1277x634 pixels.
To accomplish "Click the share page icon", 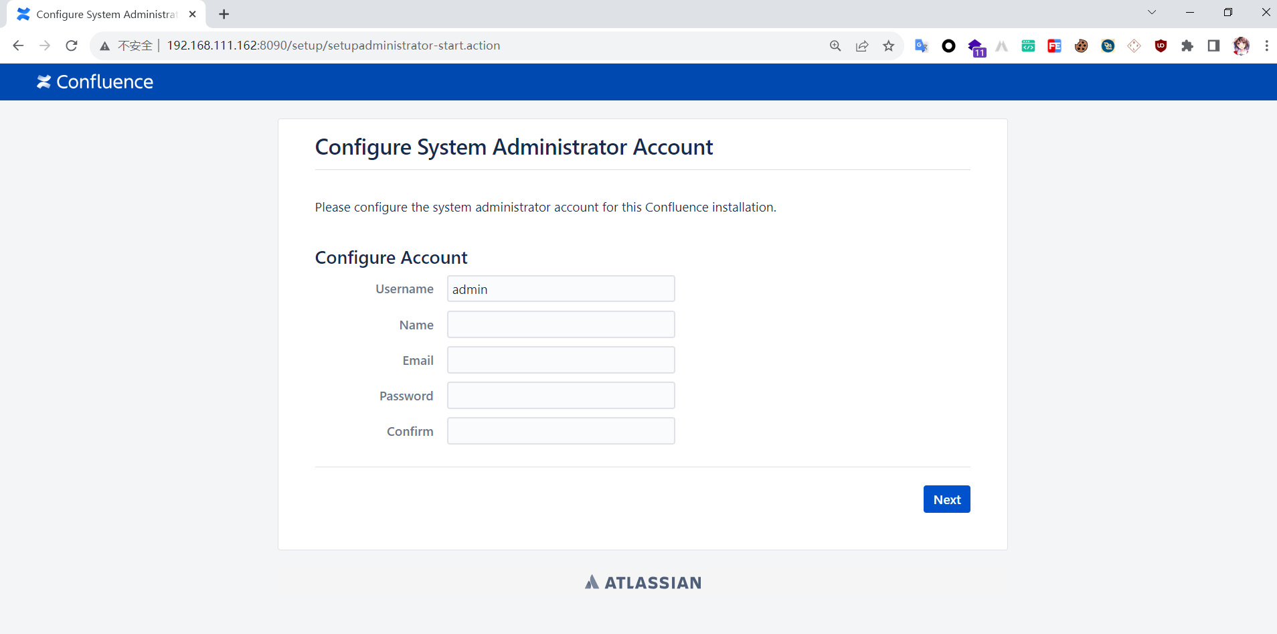I will [x=862, y=46].
